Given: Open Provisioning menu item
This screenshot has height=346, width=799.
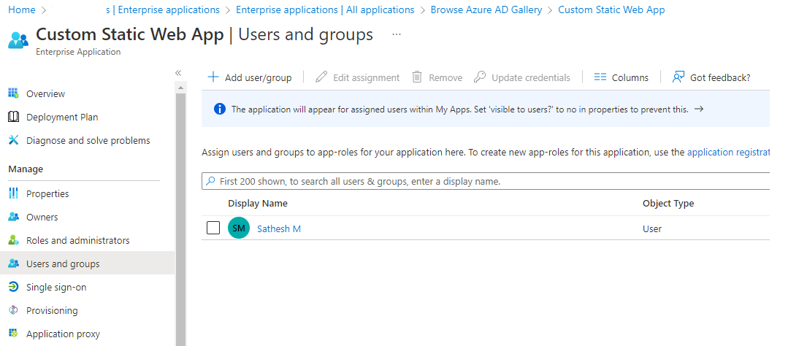Looking at the screenshot, I should [x=52, y=311].
